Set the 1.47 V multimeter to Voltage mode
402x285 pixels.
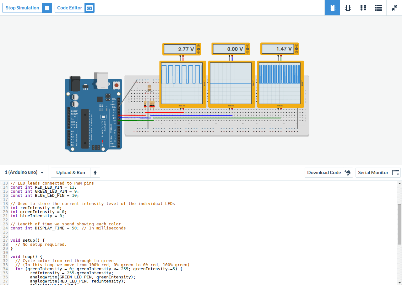point(296,49)
